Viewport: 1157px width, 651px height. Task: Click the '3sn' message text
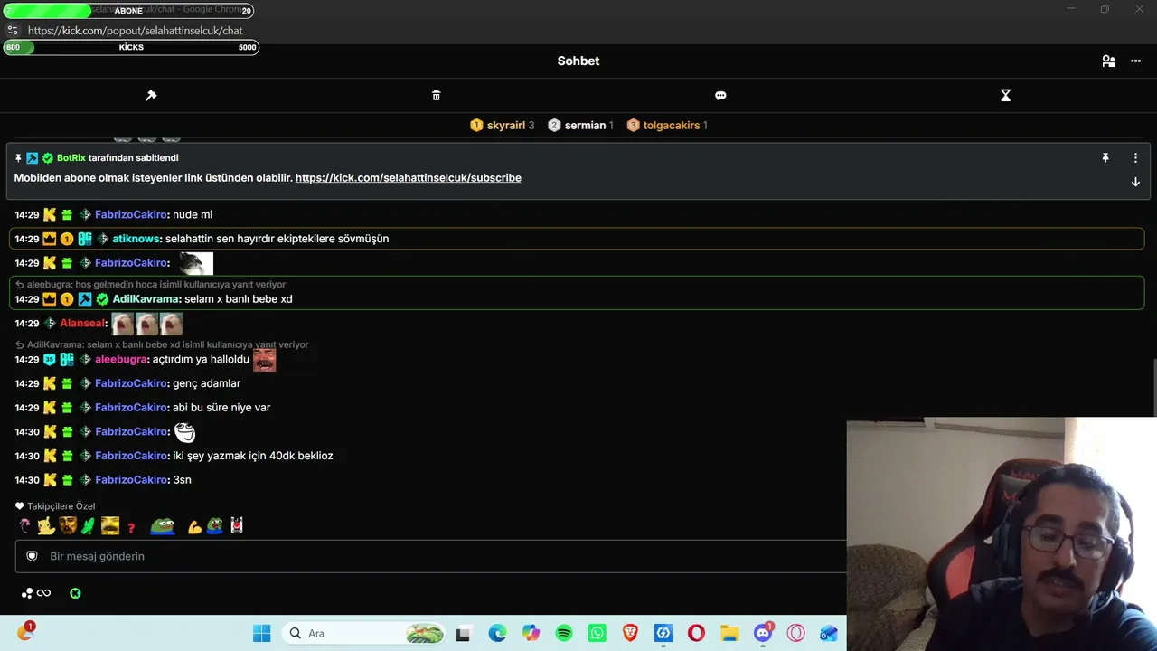pyautogui.click(x=182, y=480)
